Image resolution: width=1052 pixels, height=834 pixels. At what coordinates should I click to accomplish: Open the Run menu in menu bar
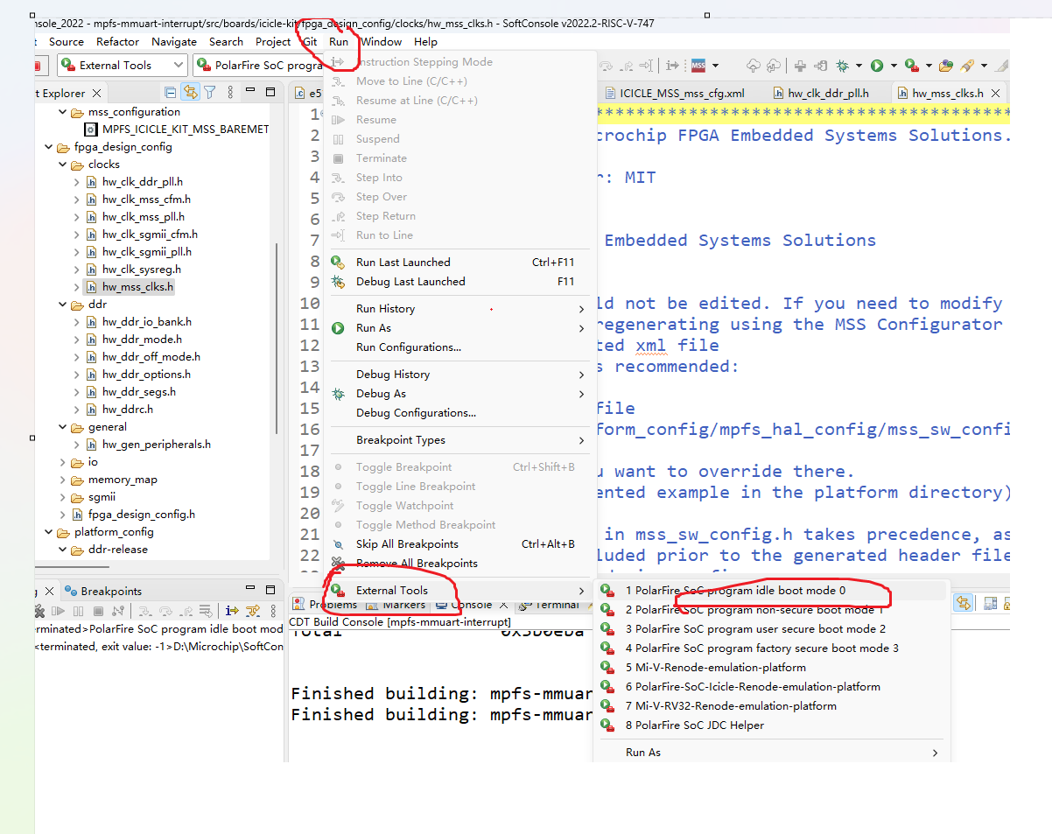(x=339, y=41)
